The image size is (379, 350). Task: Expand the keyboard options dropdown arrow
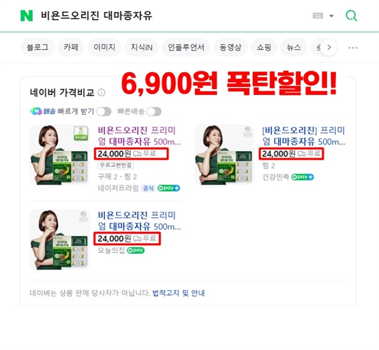click(331, 16)
